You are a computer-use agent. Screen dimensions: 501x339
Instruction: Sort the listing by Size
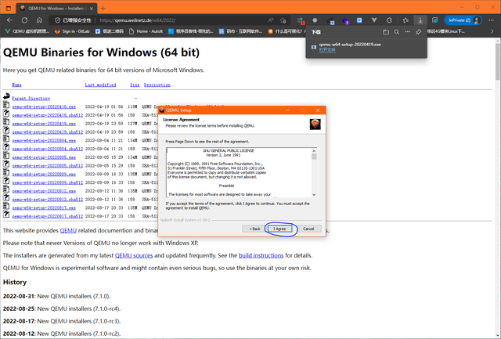135,85
